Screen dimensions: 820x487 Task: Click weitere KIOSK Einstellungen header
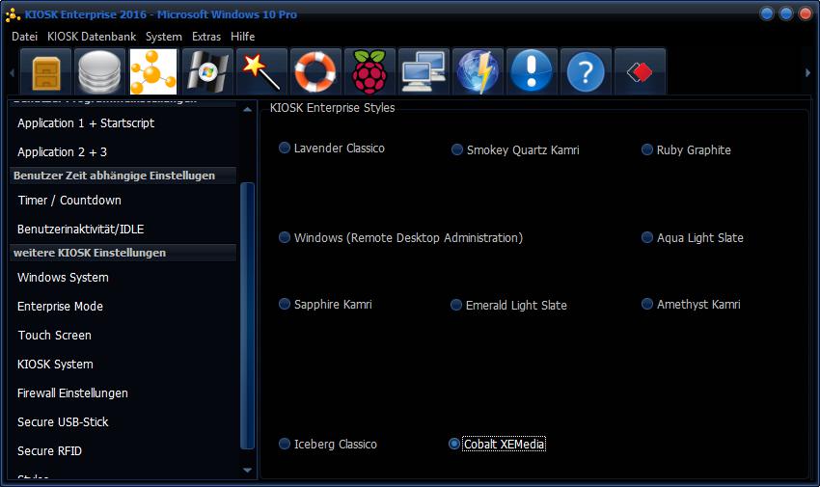coord(123,253)
